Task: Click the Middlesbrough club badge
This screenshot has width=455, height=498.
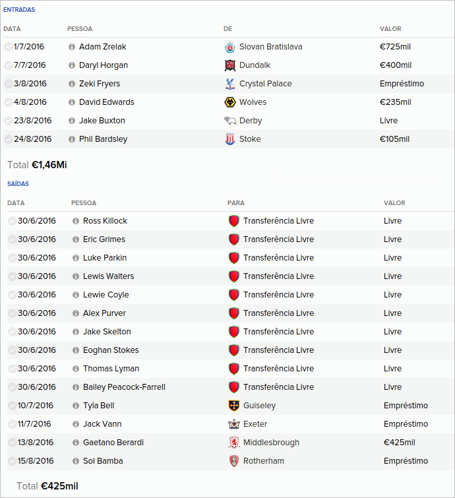Action: (x=233, y=443)
